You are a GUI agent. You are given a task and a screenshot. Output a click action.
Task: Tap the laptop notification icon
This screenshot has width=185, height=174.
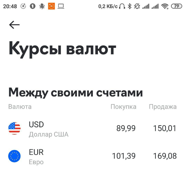point(61,6)
